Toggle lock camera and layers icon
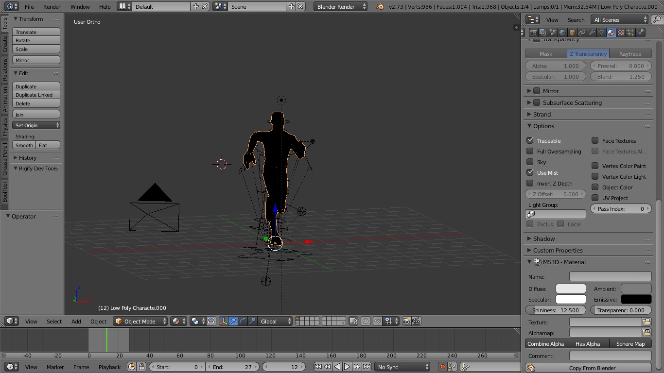 353,321
